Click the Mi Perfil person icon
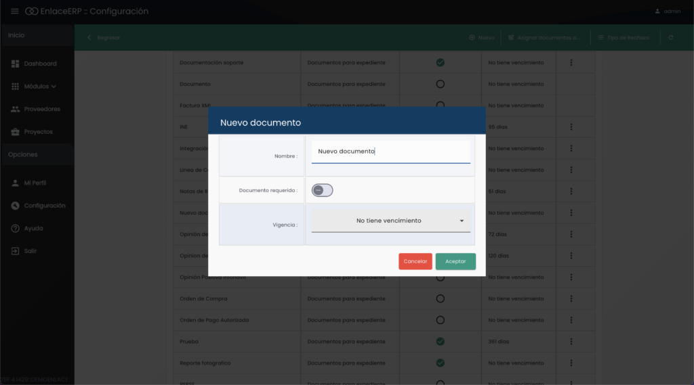This screenshot has width=694, height=385. (x=15, y=183)
